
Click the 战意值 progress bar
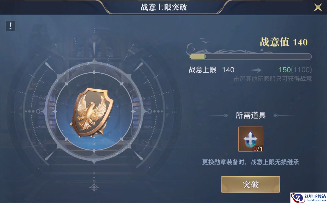click(251, 57)
